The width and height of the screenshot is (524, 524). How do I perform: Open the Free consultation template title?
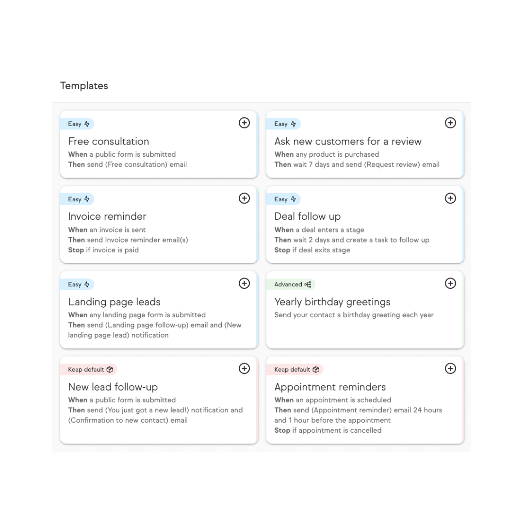point(108,141)
